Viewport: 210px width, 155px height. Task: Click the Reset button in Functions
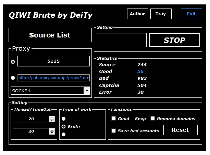[180, 130]
